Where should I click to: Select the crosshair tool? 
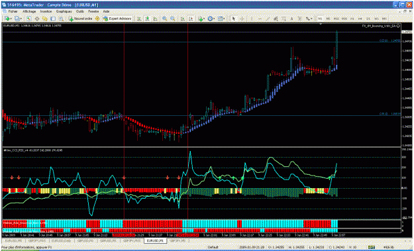[x=242, y=19]
